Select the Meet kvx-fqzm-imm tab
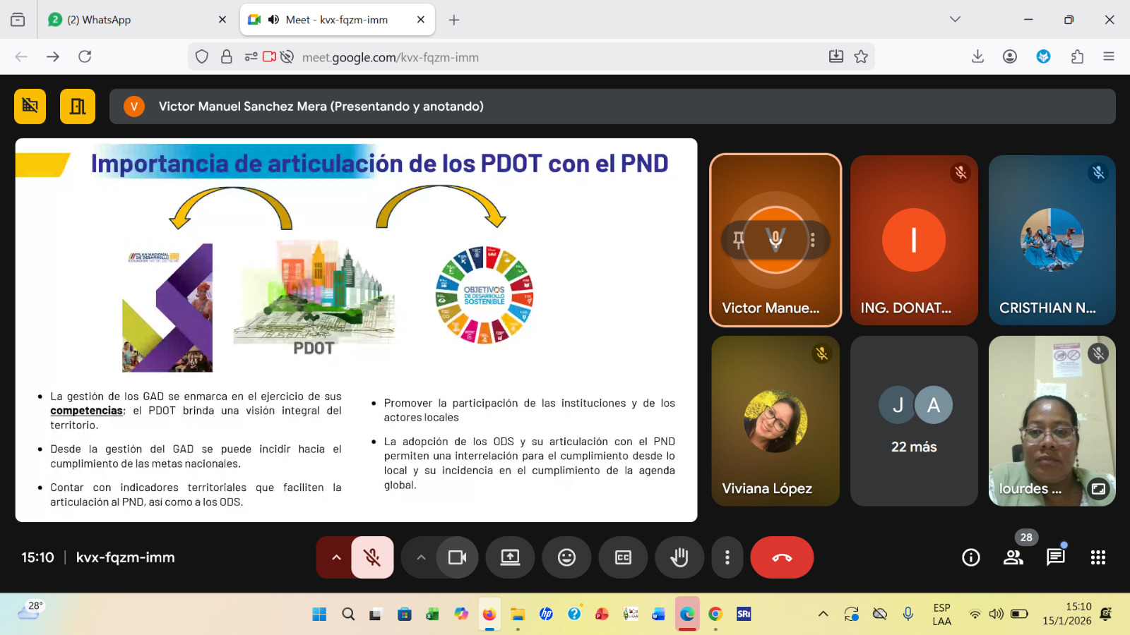The width and height of the screenshot is (1130, 635). (x=336, y=20)
